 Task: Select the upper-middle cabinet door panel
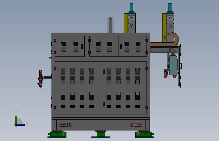[104, 46]
